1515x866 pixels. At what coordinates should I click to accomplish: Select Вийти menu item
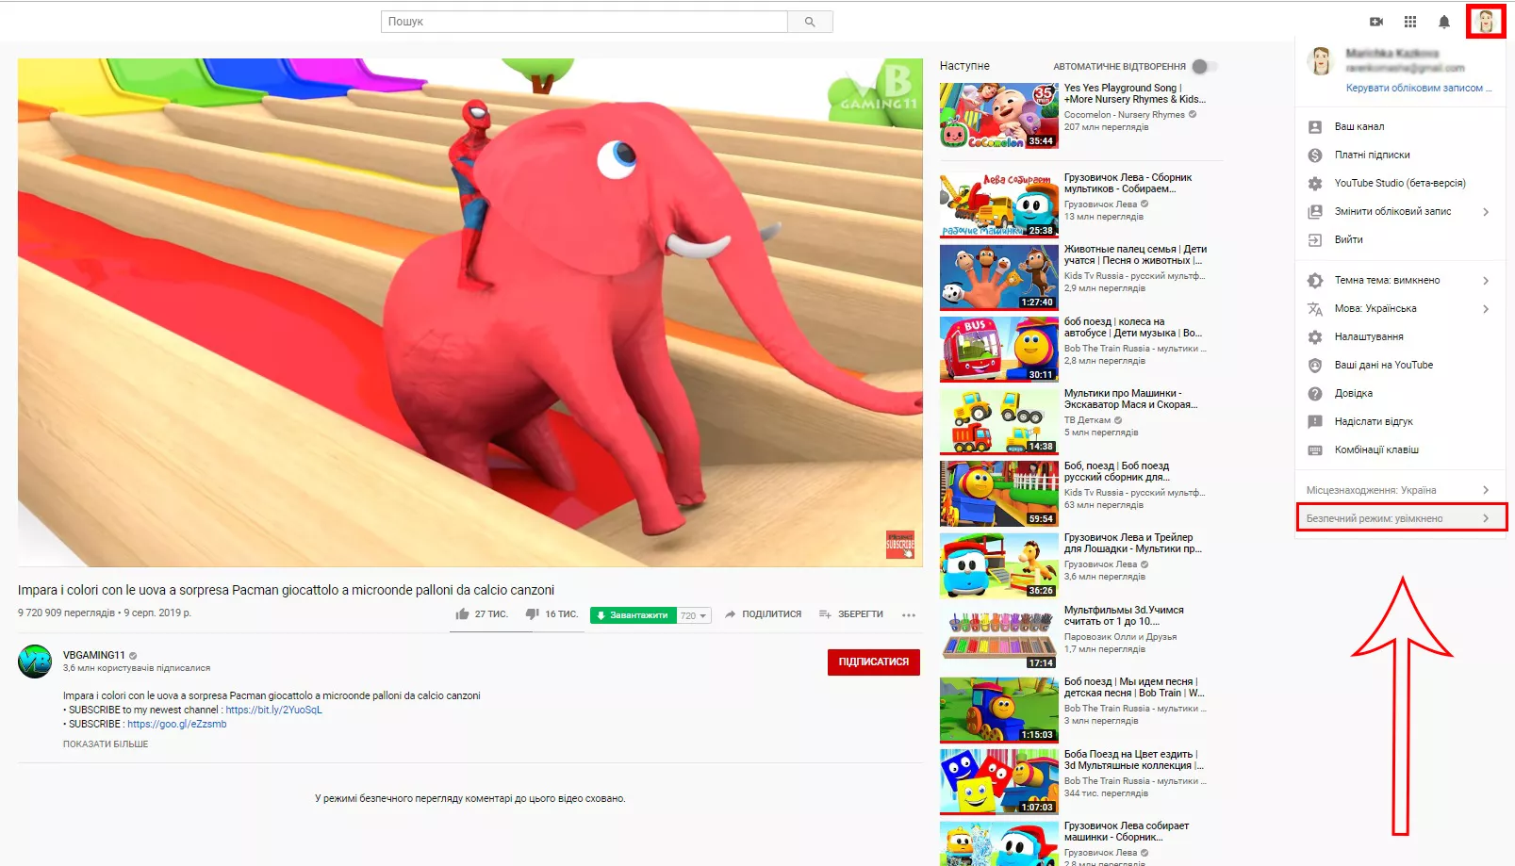click(x=1400, y=239)
